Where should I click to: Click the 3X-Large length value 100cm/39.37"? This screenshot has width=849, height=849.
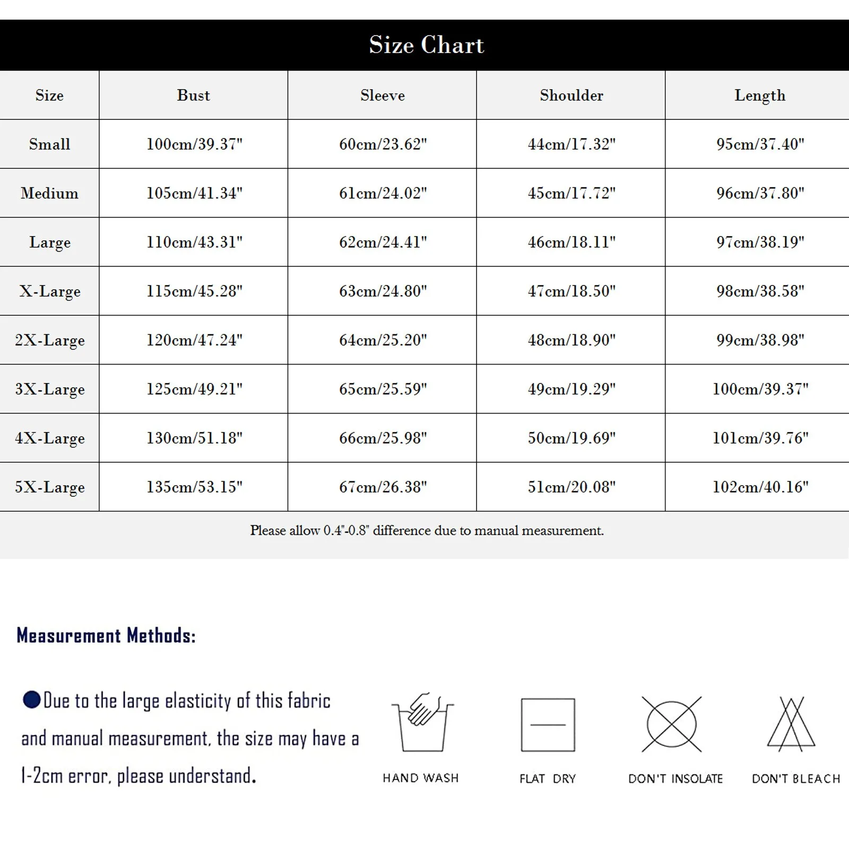point(760,389)
